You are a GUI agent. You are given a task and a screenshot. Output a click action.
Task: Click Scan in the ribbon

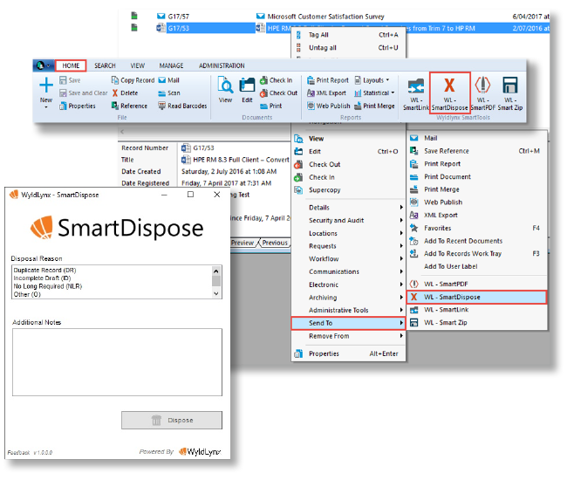(169, 93)
